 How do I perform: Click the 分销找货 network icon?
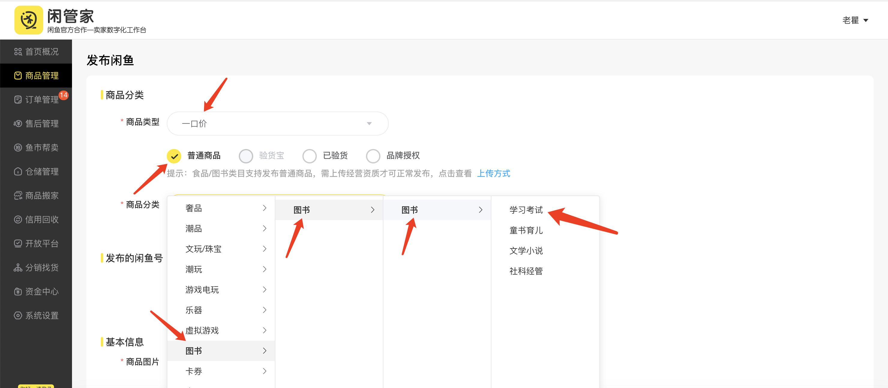coord(18,267)
